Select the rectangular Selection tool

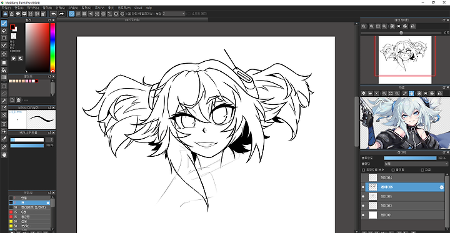point(4,86)
